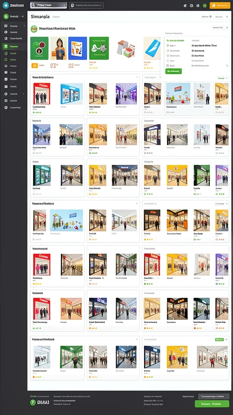Click the small orange icon below the featured tiles
The image size is (233, 415).
(35, 65)
